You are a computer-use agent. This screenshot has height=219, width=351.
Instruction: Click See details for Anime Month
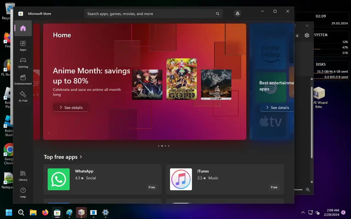tap(71, 108)
